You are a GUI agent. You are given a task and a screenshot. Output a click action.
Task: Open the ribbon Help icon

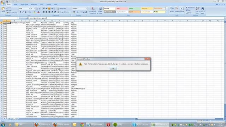click(x=217, y=5)
